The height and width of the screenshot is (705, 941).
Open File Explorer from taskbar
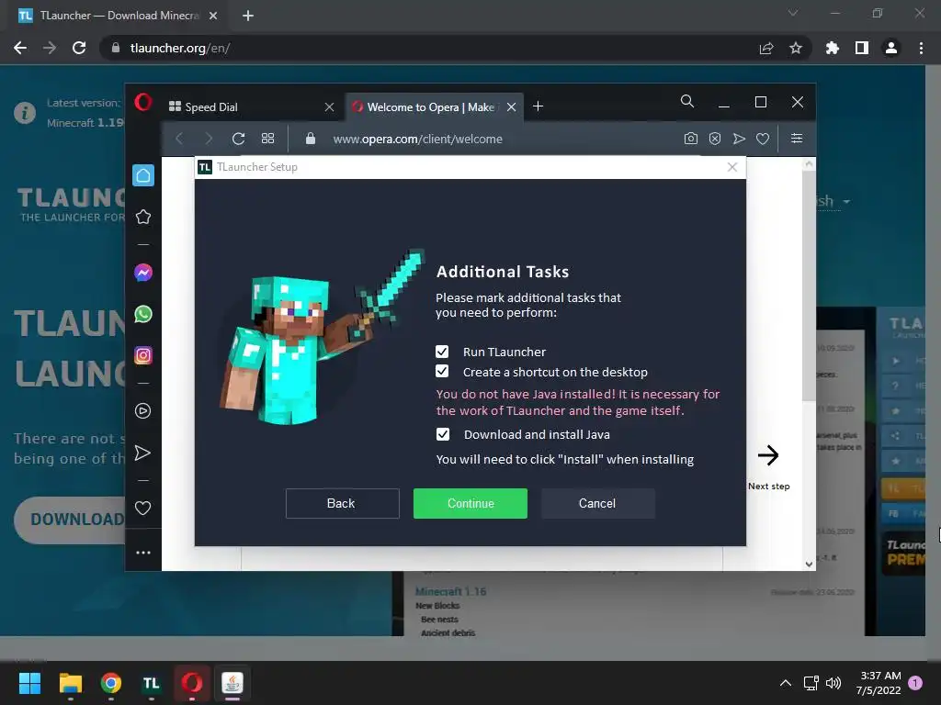point(70,683)
